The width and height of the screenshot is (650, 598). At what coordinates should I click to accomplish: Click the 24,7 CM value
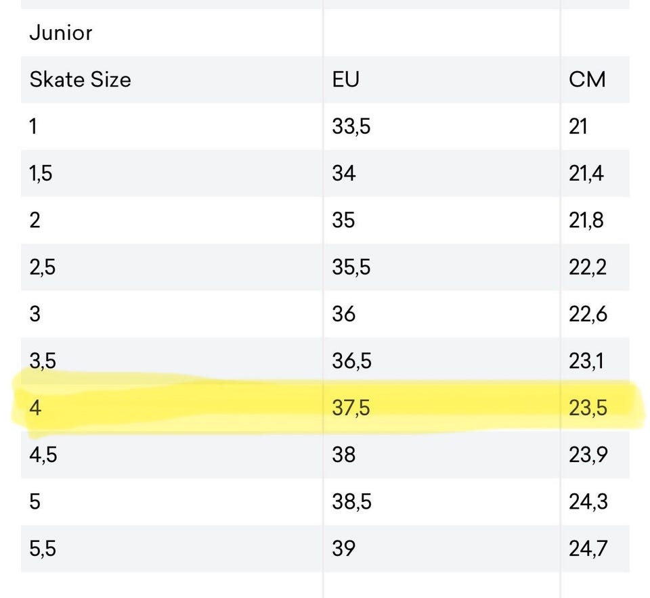pos(588,549)
